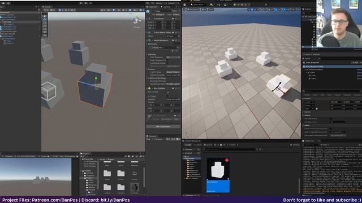Click Import in Unreal Content Browser
This screenshot has width=362, height=203.
pos(198,145)
